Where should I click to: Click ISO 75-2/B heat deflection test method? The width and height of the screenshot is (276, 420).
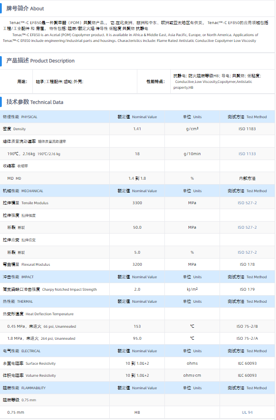[x=247, y=326]
